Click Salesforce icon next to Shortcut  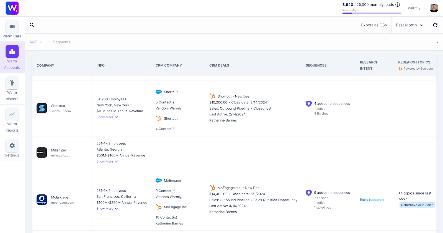(159, 92)
